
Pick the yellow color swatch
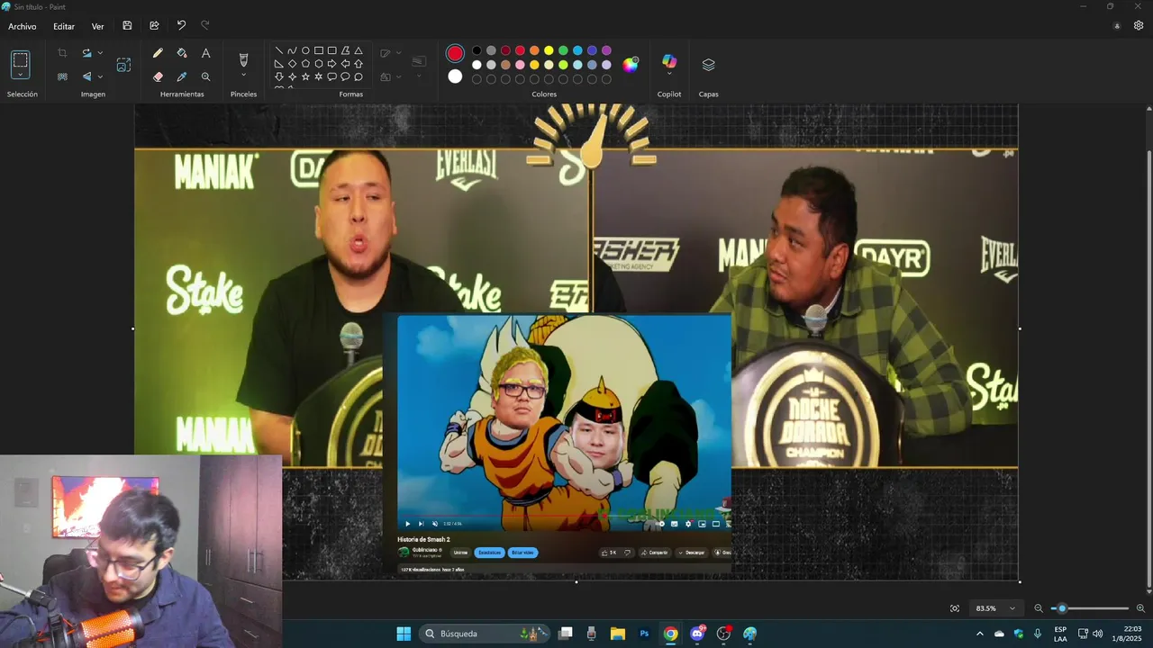click(x=549, y=50)
